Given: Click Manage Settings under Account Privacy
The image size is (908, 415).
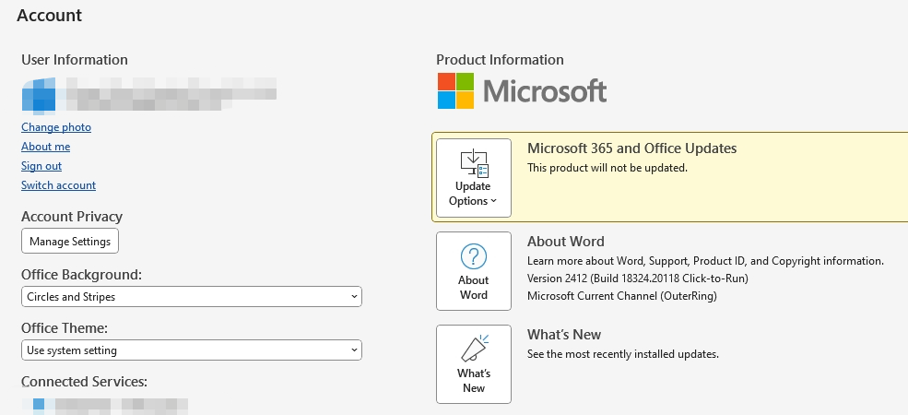Looking at the screenshot, I should [70, 241].
